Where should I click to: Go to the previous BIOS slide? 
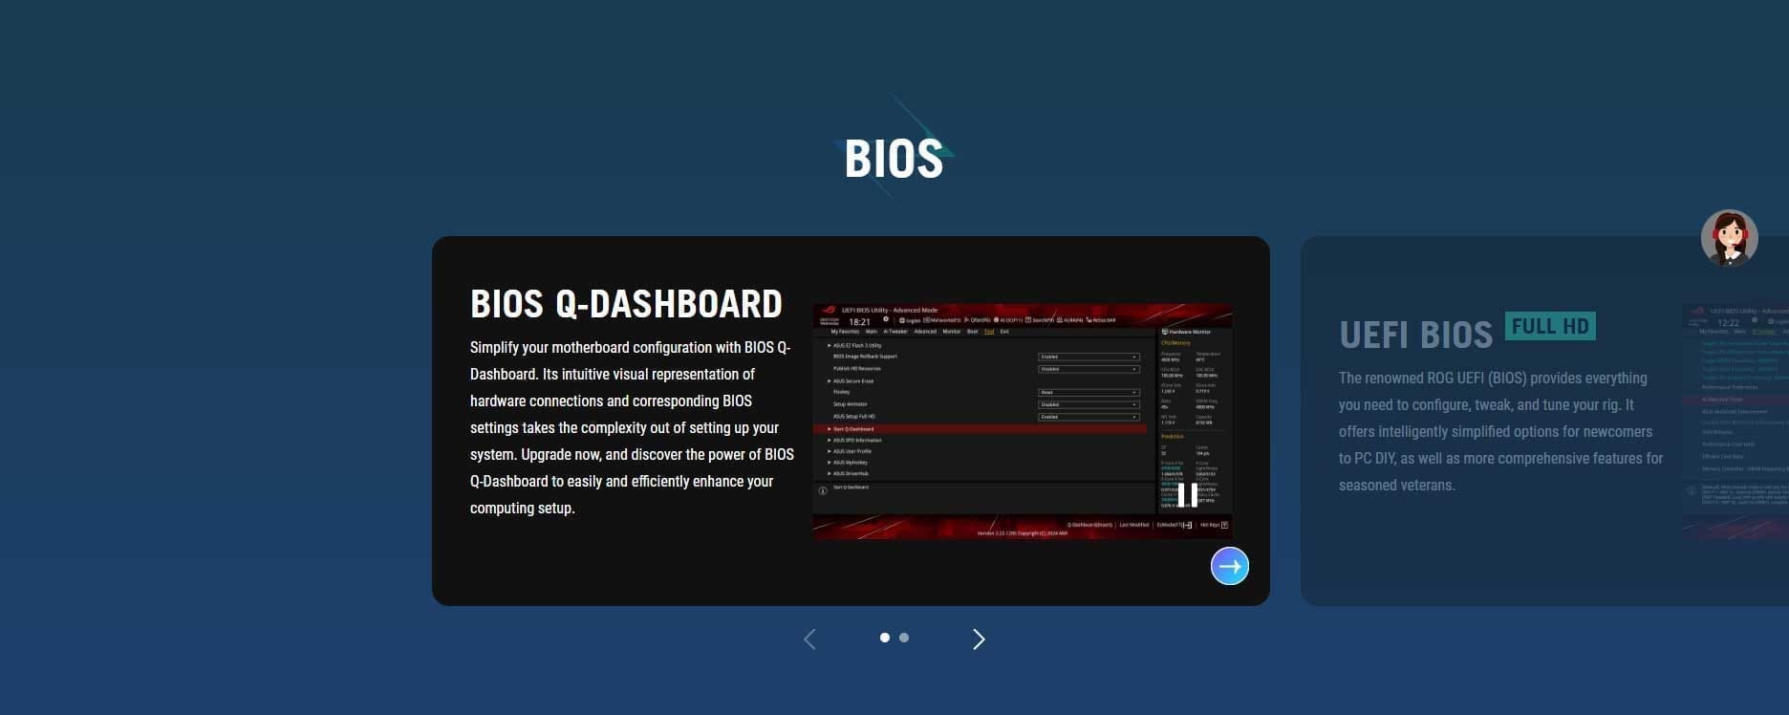coord(809,639)
